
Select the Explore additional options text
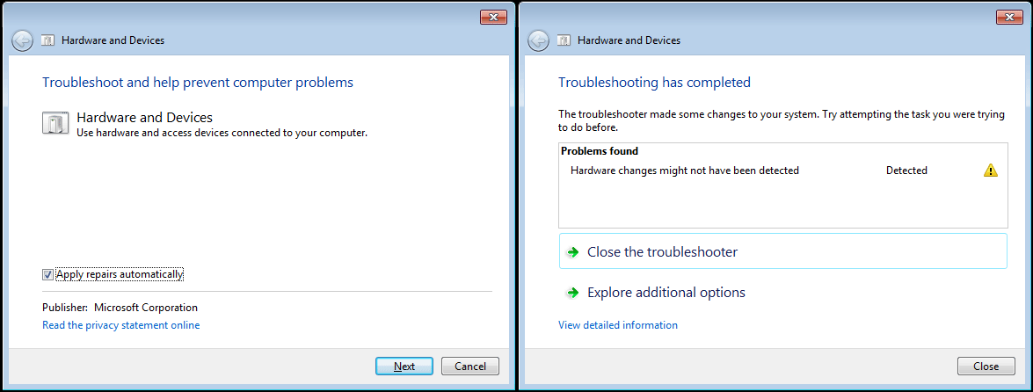click(666, 293)
